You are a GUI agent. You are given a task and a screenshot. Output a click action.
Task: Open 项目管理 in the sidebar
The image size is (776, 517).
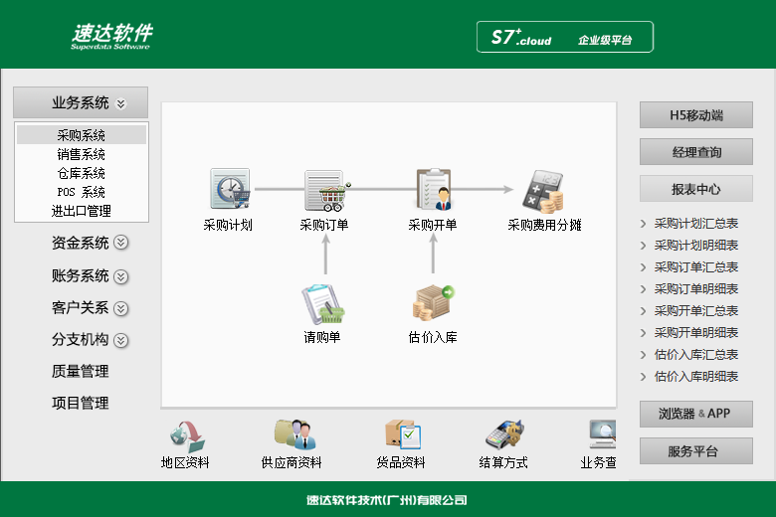pos(81,403)
